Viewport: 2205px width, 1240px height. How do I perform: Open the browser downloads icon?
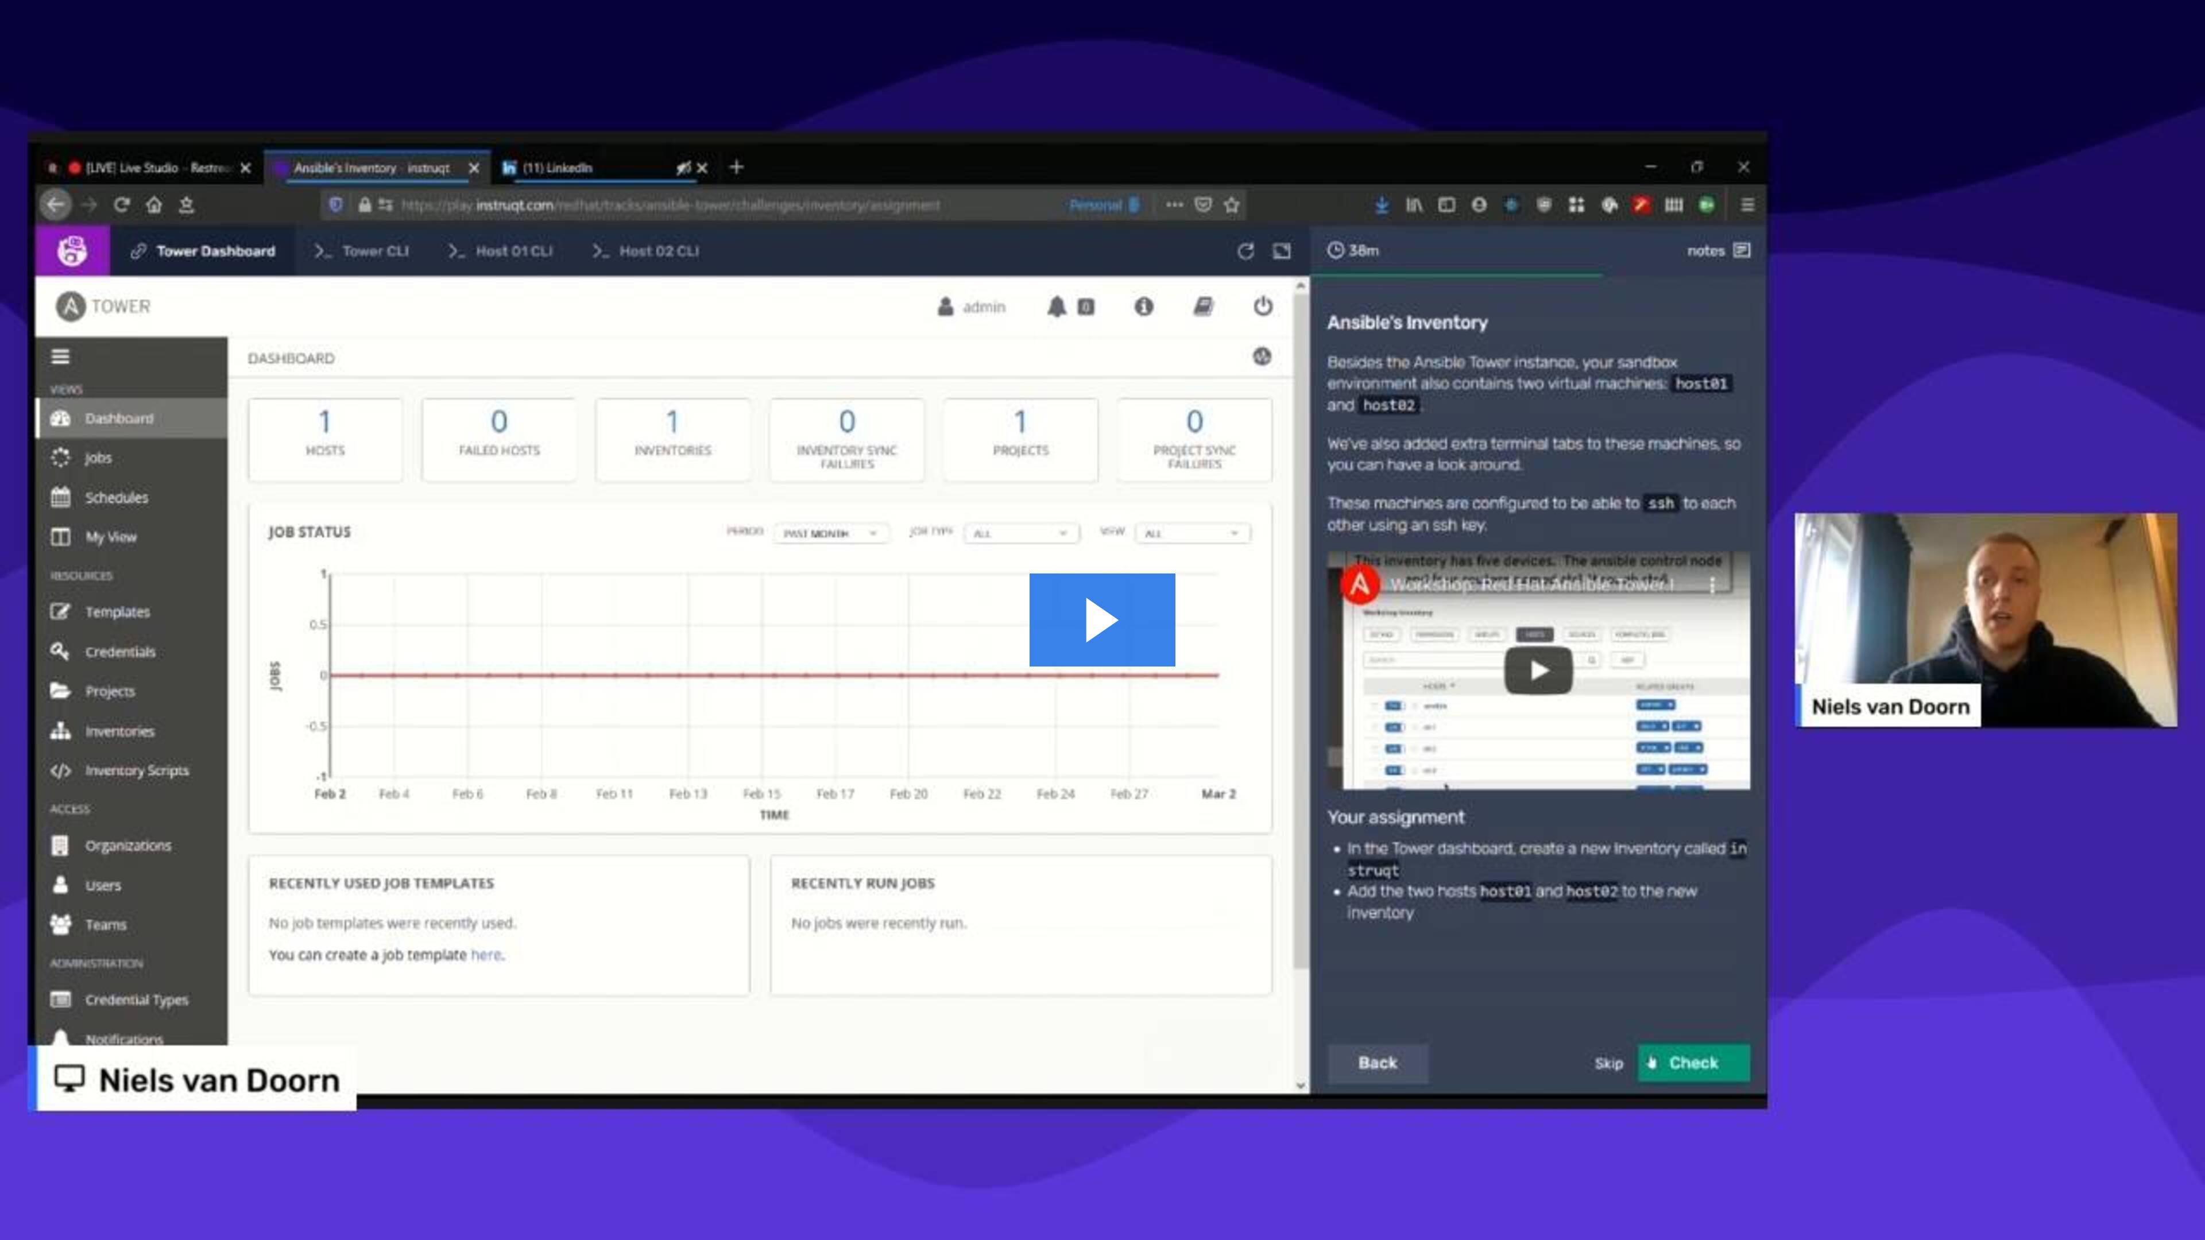[1382, 204]
